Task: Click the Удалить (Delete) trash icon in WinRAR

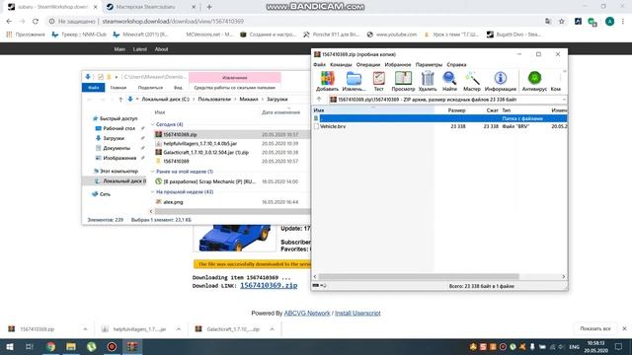Action: (x=428, y=81)
